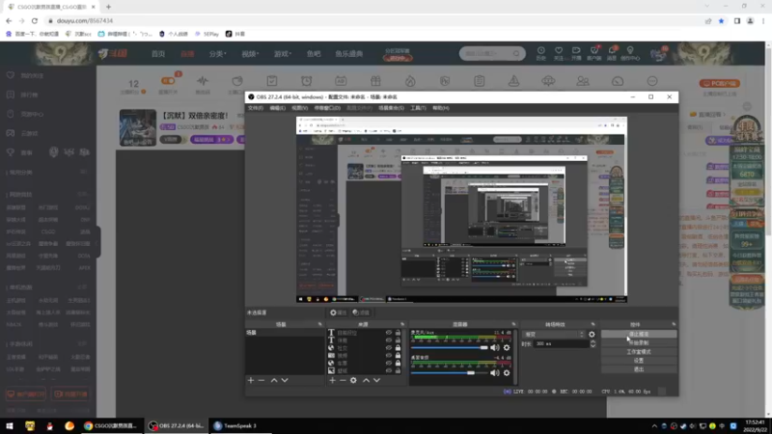Reload the Chrome page
Viewport: 772px width, 434px height.
click(x=35, y=20)
